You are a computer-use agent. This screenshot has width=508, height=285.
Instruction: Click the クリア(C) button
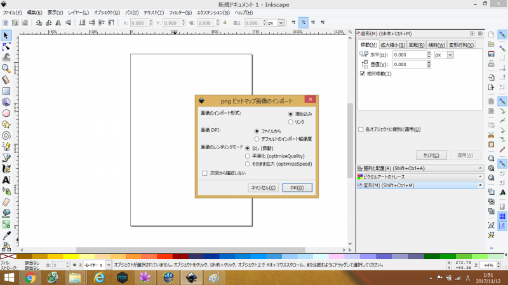(x=431, y=156)
